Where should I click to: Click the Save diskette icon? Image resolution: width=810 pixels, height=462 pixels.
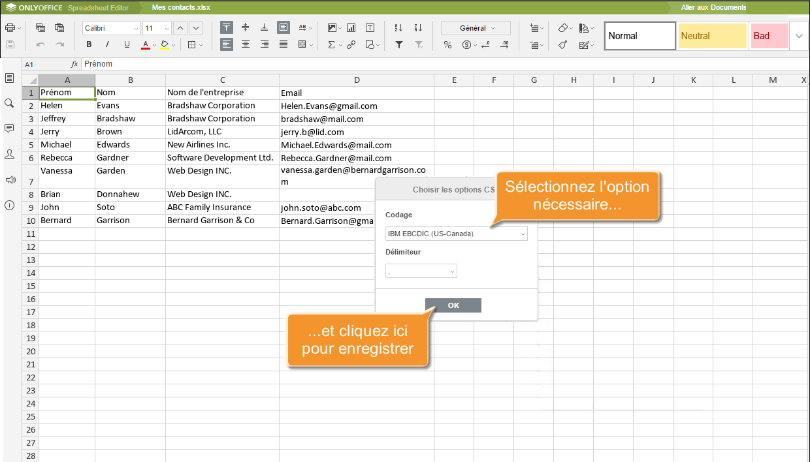[10, 45]
